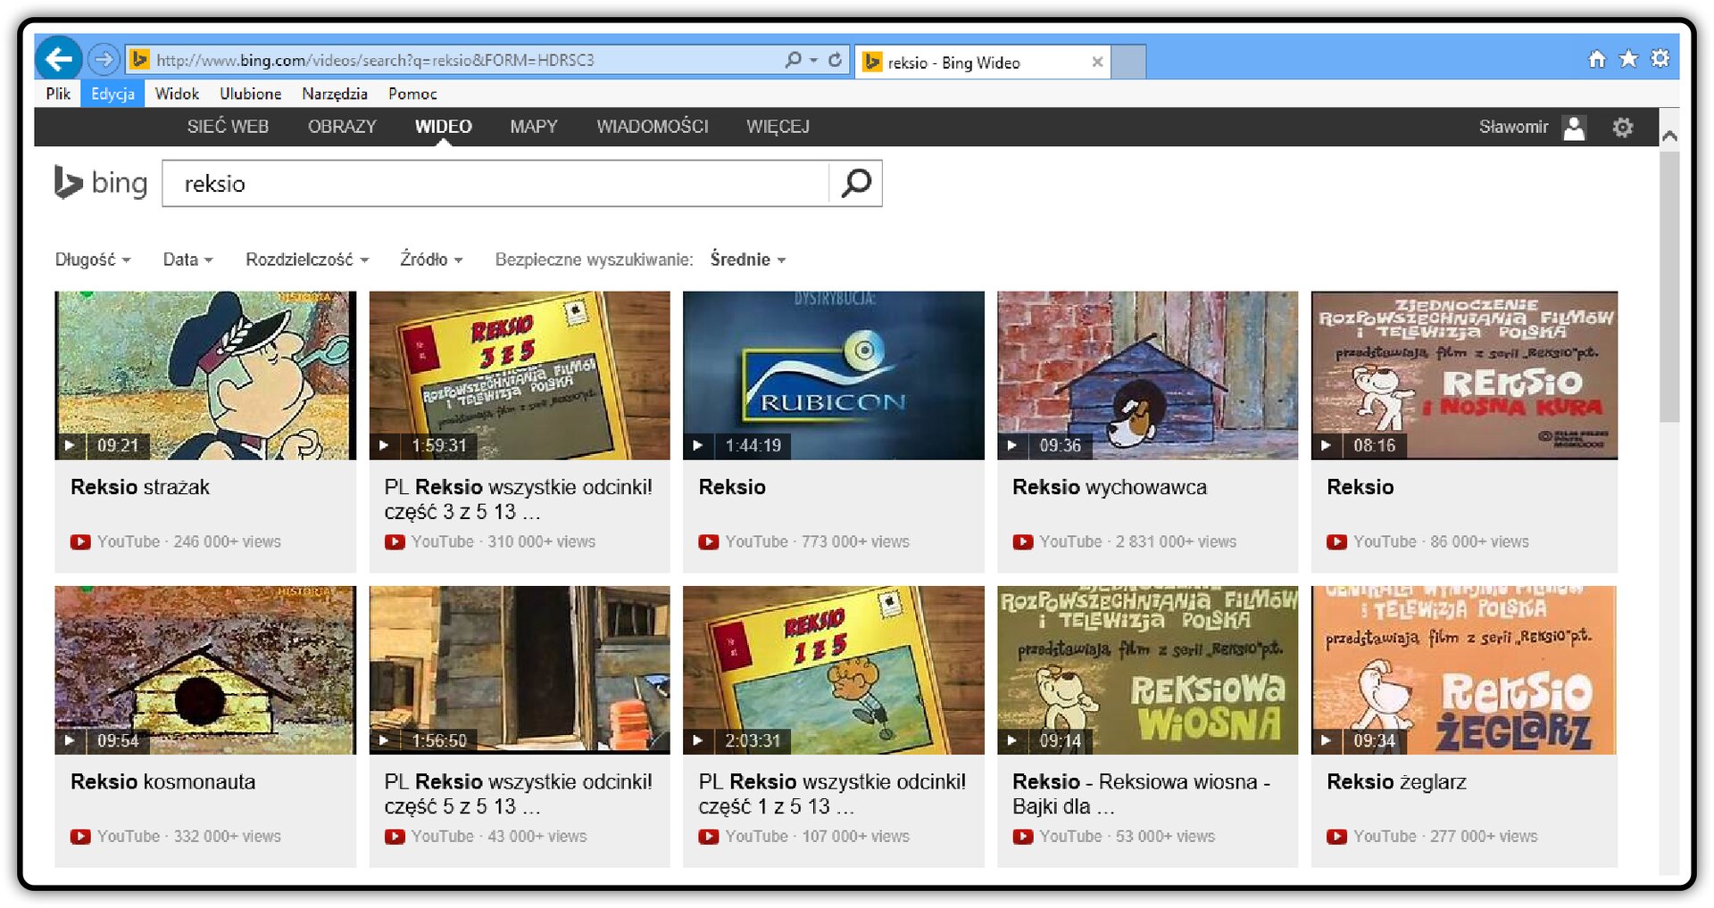This screenshot has height=908, width=1714.
Task: Open the 'Reksio strażak' video thumbnail
Action: click(205, 376)
